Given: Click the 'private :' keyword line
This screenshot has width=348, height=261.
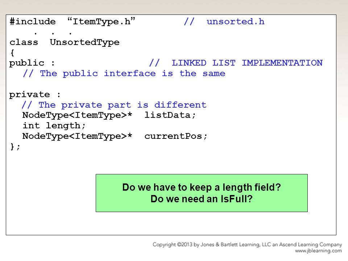Looking at the screenshot, I should pos(35,95).
